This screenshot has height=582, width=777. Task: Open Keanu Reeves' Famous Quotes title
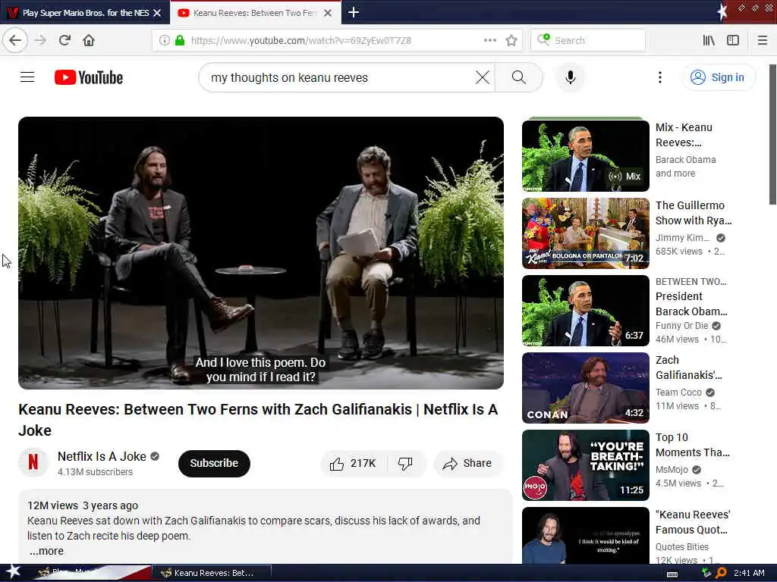coord(693,522)
